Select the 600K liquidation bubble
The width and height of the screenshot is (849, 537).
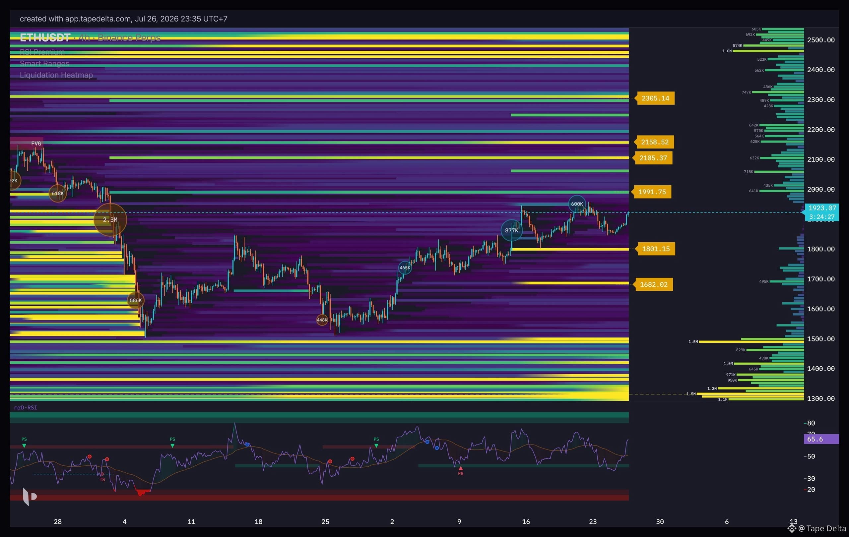point(577,204)
